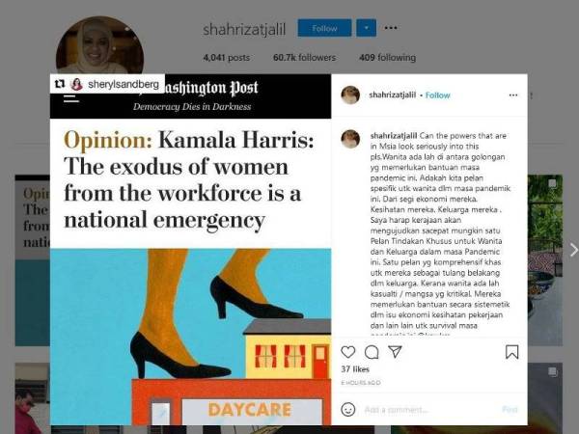Open profile header three-dot menu
Screen dimensions: 579x434
[x=391, y=28]
